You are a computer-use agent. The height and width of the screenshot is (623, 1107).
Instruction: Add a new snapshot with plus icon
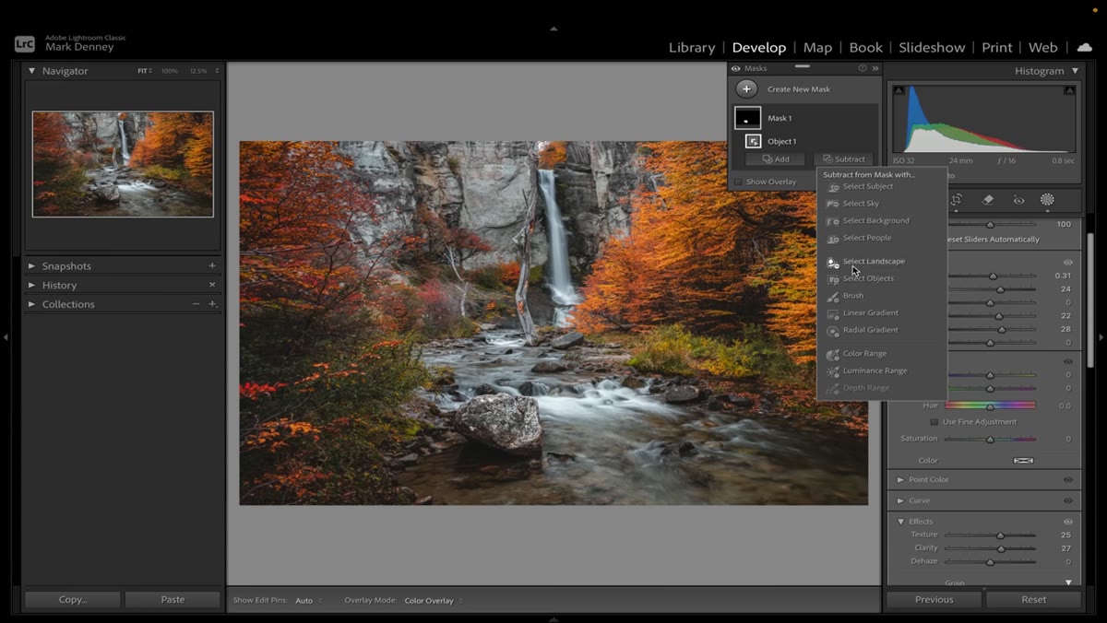(x=212, y=265)
